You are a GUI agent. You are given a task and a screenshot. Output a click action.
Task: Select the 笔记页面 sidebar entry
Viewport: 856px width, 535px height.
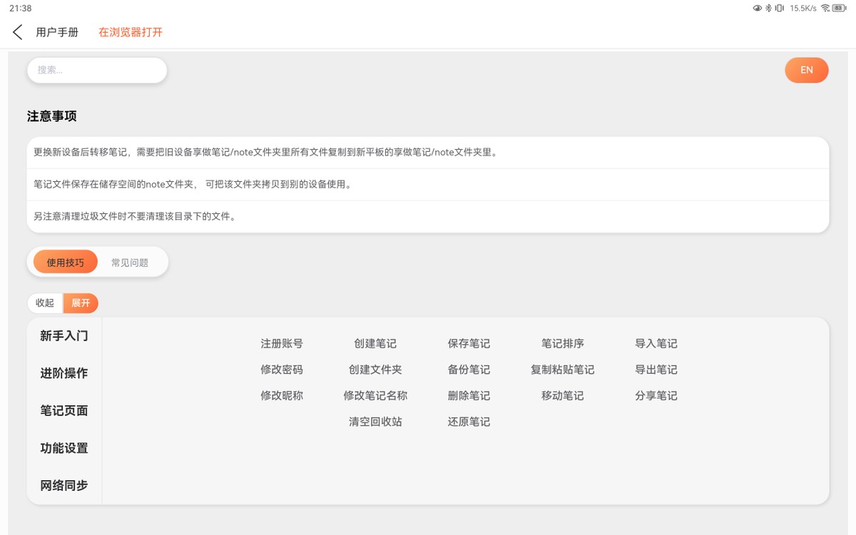(x=64, y=410)
